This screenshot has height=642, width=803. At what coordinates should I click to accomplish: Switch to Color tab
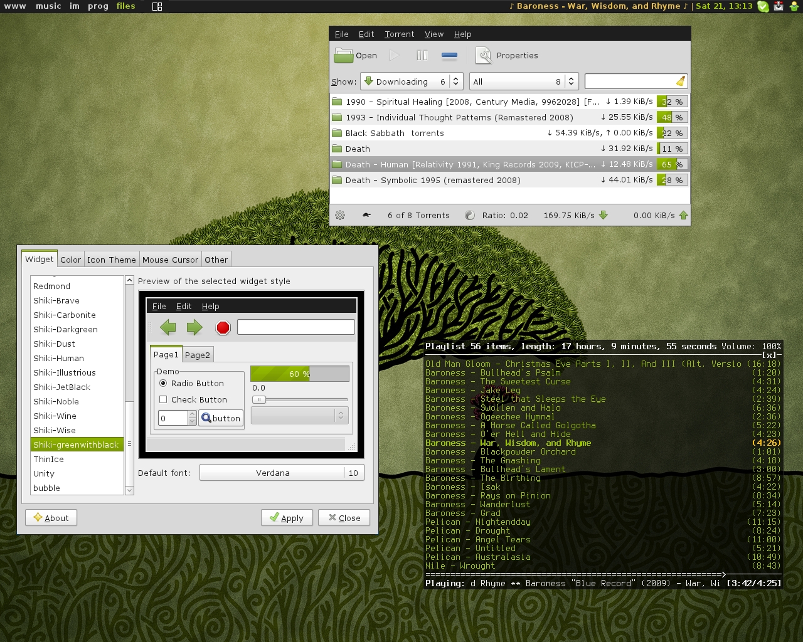pyautogui.click(x=71, y=260)
